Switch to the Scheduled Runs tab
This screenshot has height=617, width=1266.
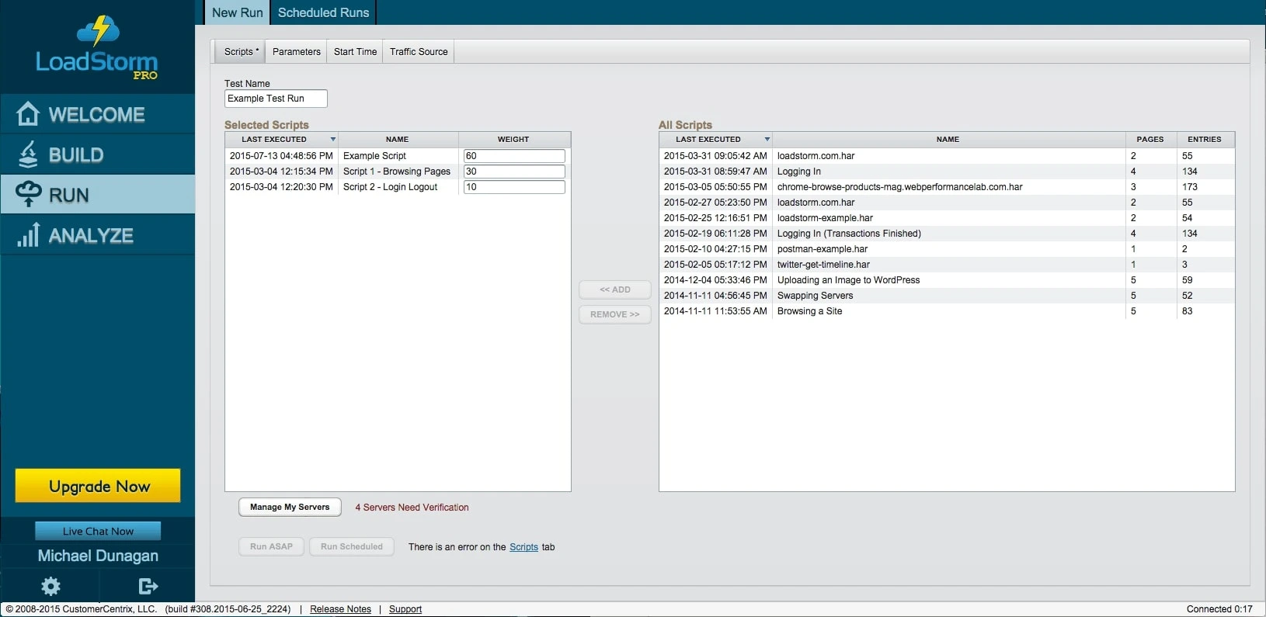[x=323, y=13]
